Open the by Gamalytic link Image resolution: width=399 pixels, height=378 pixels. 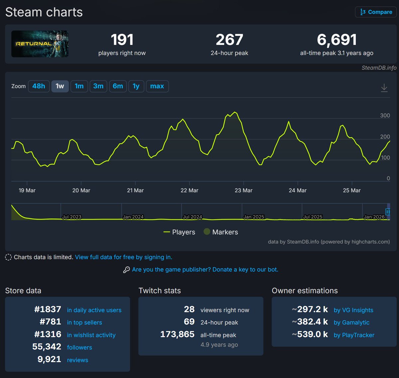tap(351, 323)
